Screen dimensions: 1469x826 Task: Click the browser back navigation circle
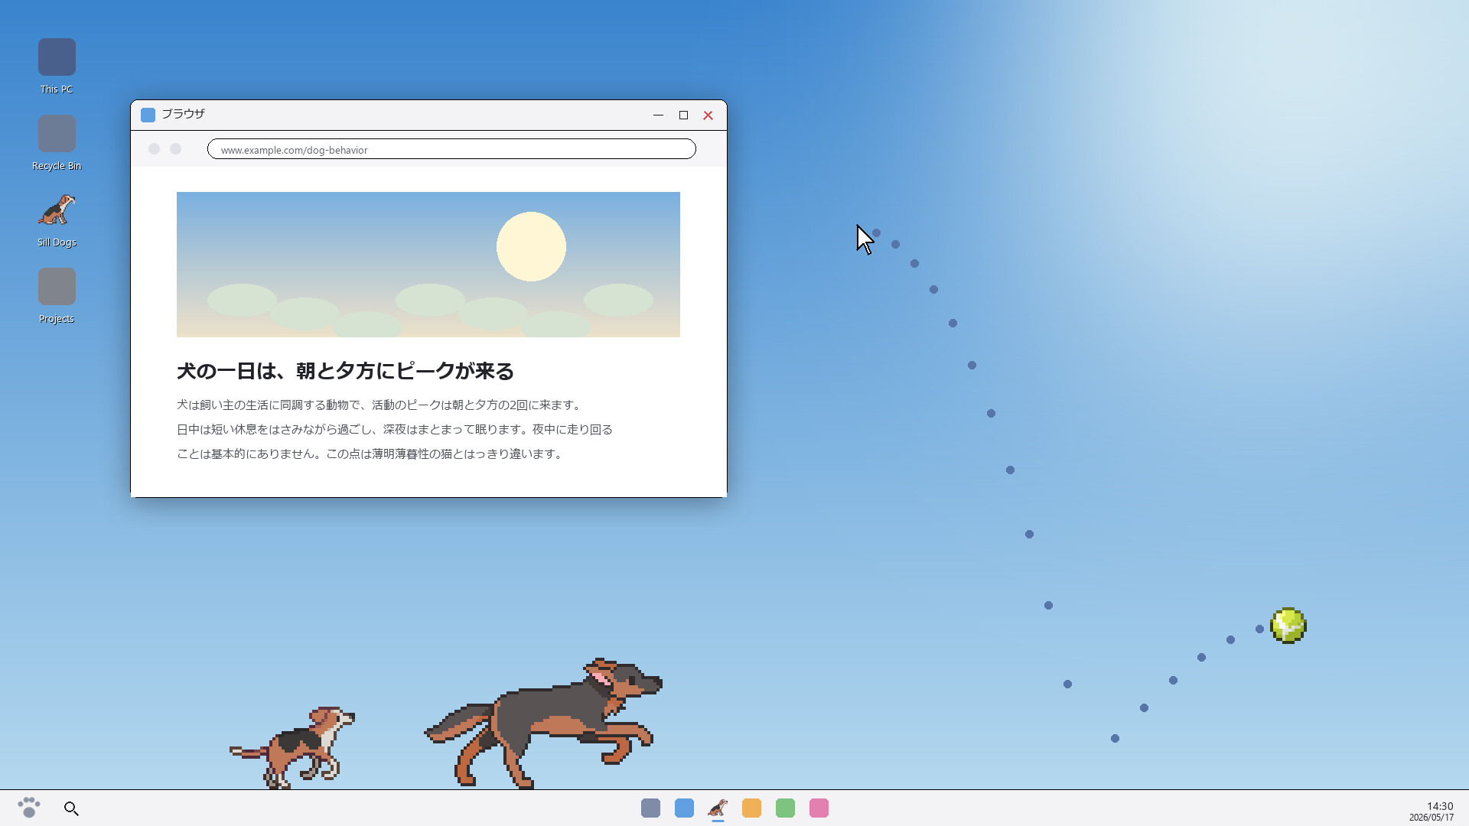click(x=154, y=149)
